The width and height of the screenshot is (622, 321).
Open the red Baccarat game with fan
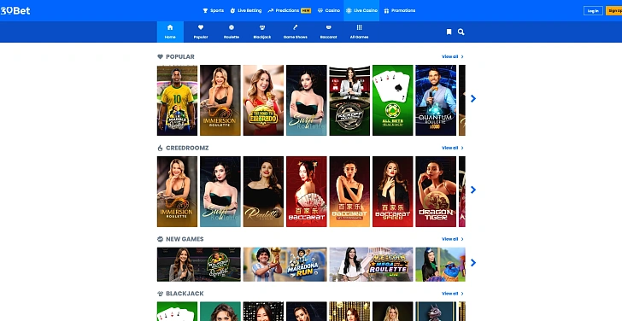coord(306,191)
